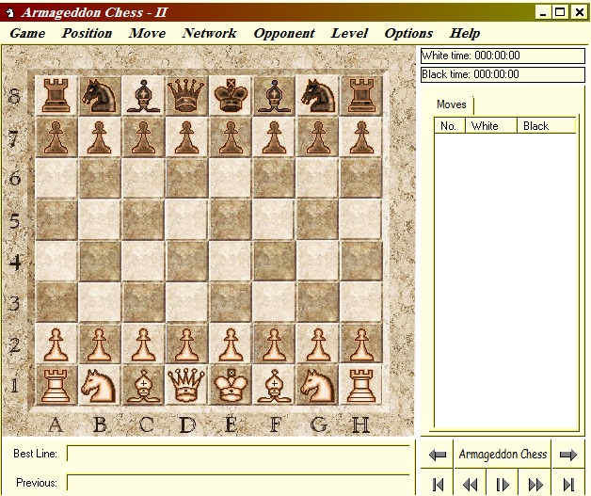This screenshot has width=591, height=496.
Task: Select the white pawn on G2
Action: pos(318,344)
